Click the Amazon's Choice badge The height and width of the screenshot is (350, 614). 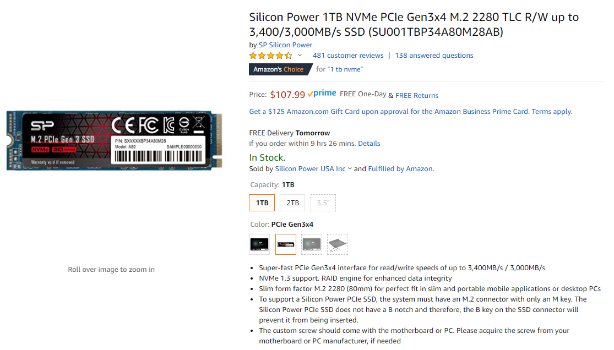click(x=281, y=69)
